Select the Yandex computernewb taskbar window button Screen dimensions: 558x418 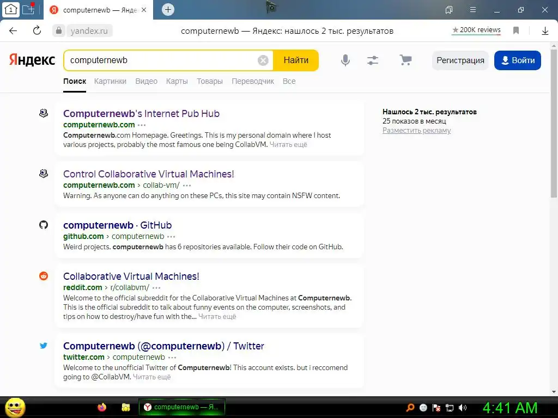[x=181, y=407]
